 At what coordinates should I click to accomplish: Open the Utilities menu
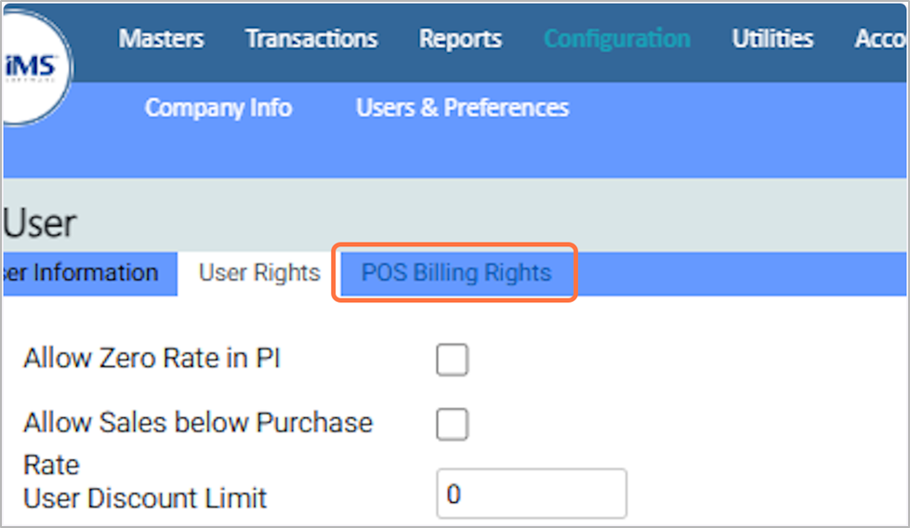tap(772, 39)
